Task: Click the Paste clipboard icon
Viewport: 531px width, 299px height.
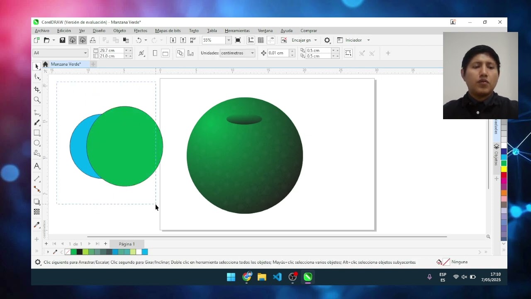Action: (x=126, y=40)
